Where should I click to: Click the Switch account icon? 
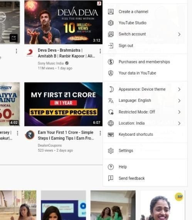(111, 34)
